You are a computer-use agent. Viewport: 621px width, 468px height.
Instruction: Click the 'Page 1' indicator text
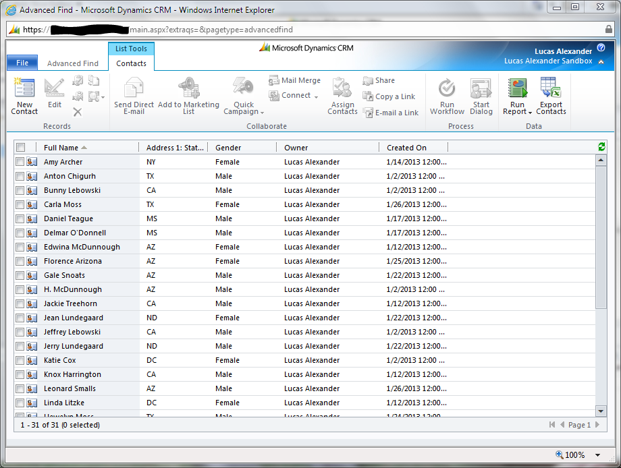click(579, 425)
